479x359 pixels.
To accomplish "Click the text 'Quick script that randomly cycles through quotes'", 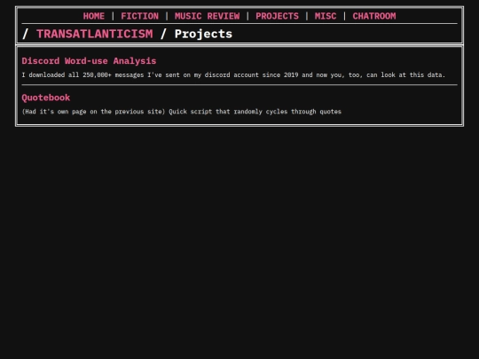I will [255, 112].
